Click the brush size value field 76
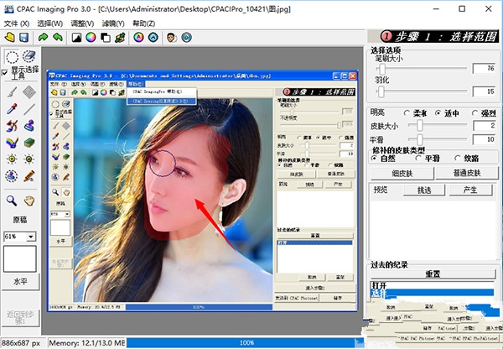This screenshot has height=349, width=503. point(484,69)
